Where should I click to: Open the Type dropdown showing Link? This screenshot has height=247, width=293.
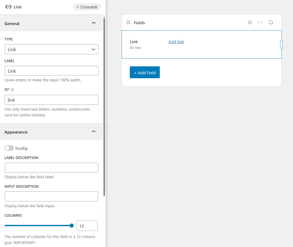tap(51, 49)
